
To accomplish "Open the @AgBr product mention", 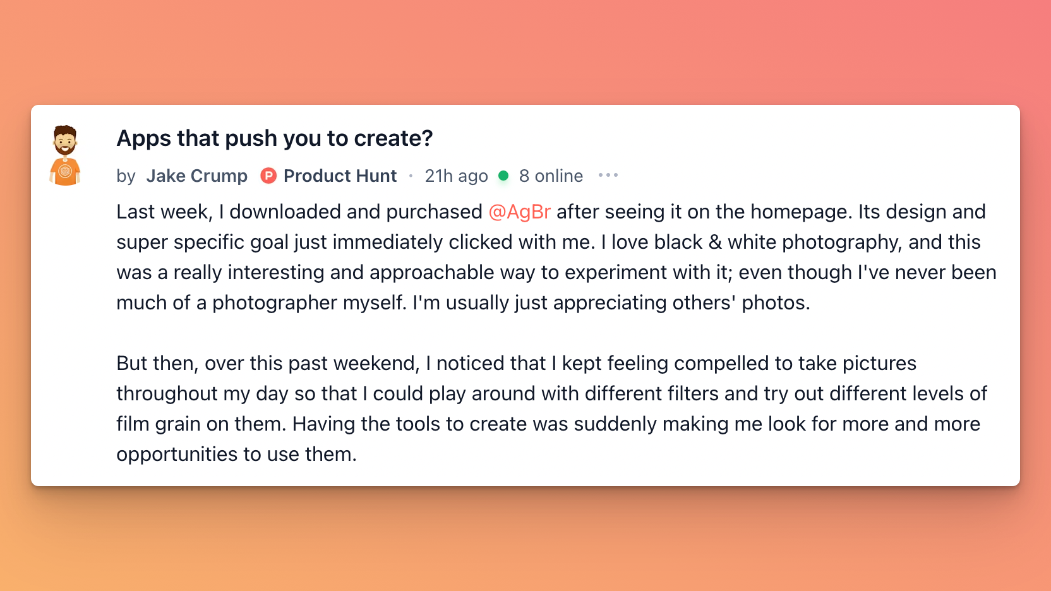I will coord(520,212).
